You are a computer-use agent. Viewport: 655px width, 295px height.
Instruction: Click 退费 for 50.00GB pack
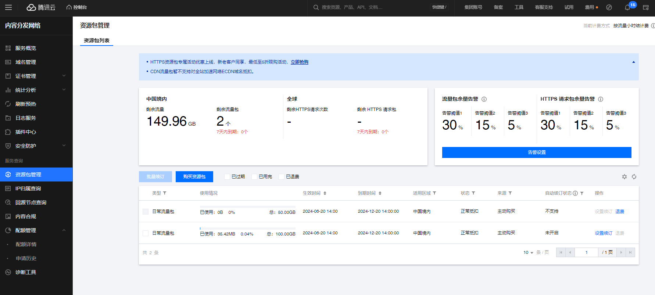[620, 212]
